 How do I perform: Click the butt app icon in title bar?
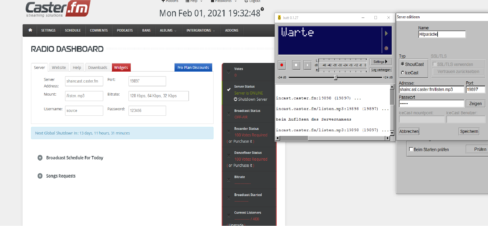279,18
